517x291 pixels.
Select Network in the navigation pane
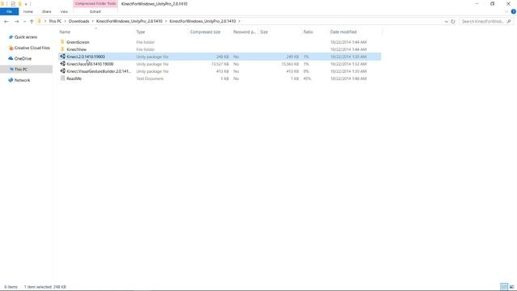(x=22, y=80)
